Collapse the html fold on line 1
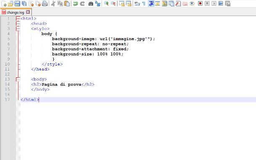The image size is (256, 160). (18, 18)
